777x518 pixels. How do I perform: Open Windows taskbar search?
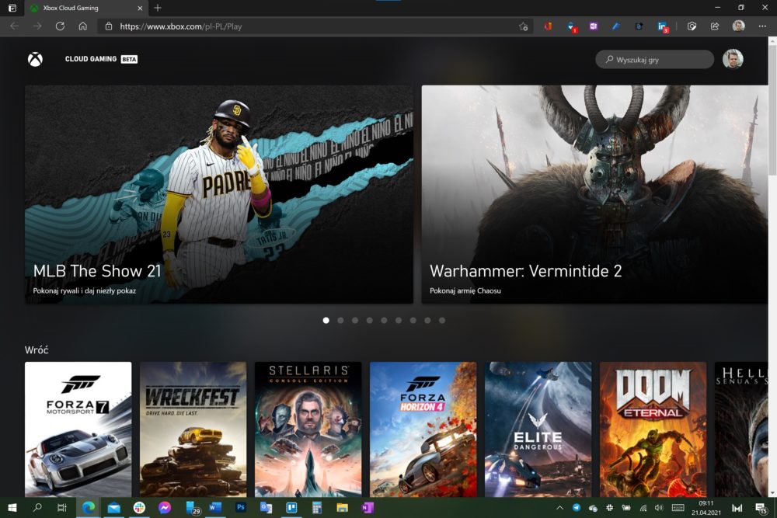pos(37,508)
